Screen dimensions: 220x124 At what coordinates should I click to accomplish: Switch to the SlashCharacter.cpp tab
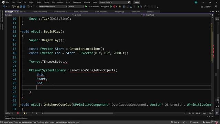tap(40, 12)
